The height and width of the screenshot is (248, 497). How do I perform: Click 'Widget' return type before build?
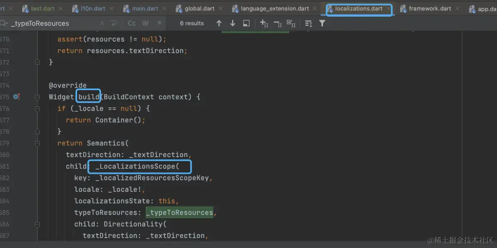(61, 97)
